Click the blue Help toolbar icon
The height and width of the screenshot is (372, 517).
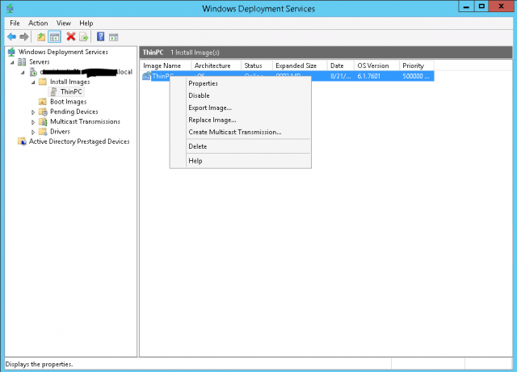(101, 36)
